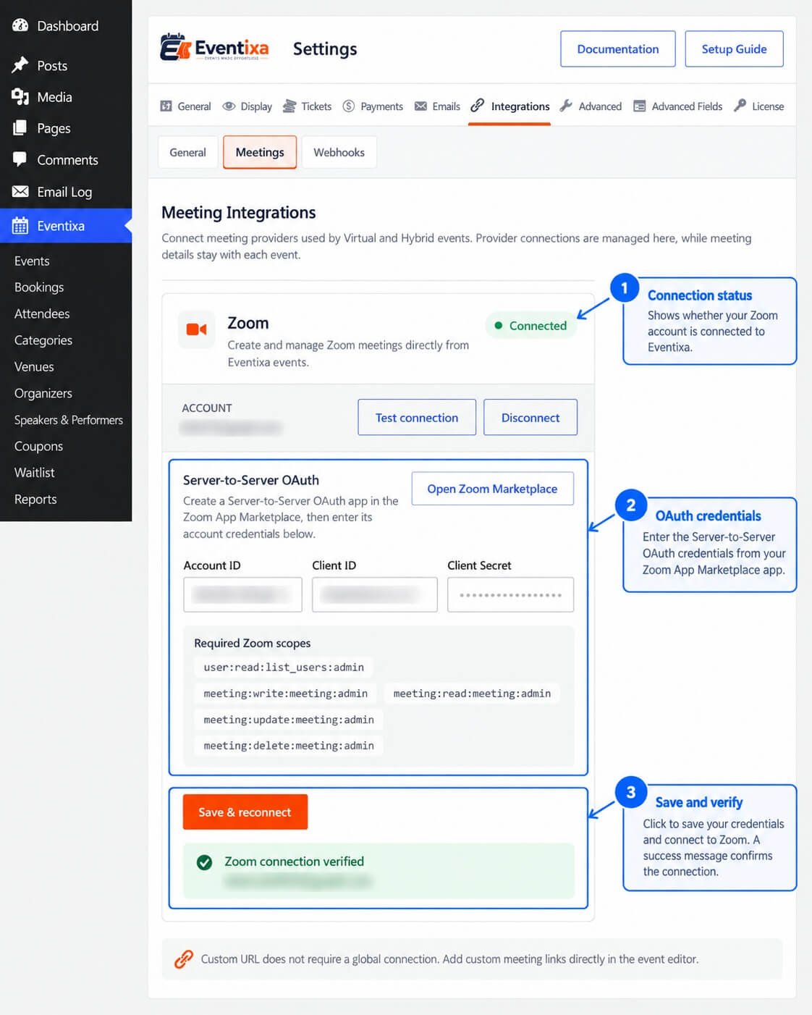
Task: Click the General settings tab icon
Action: 166,106
